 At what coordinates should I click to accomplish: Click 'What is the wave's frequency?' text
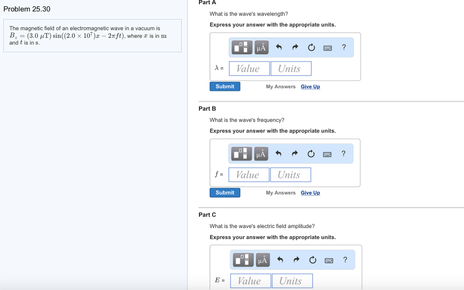point(247,120)
